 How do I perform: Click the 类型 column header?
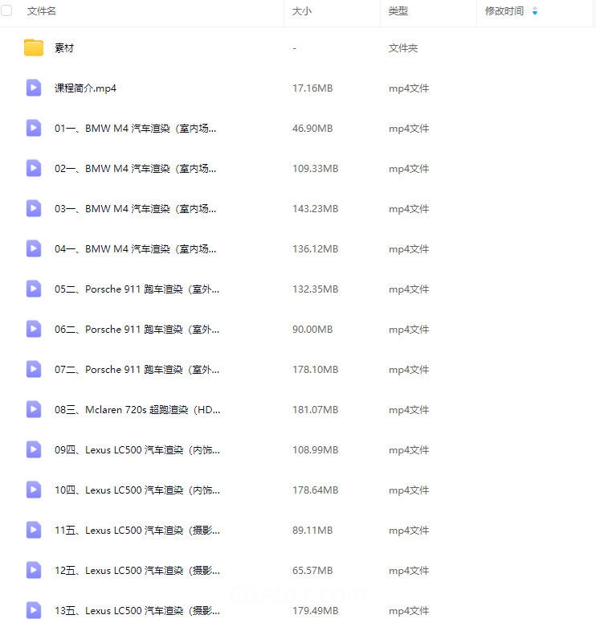point(398,11)
